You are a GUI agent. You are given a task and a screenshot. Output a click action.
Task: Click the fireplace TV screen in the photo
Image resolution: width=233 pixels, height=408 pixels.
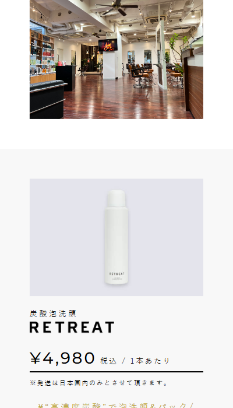point(108,45)
